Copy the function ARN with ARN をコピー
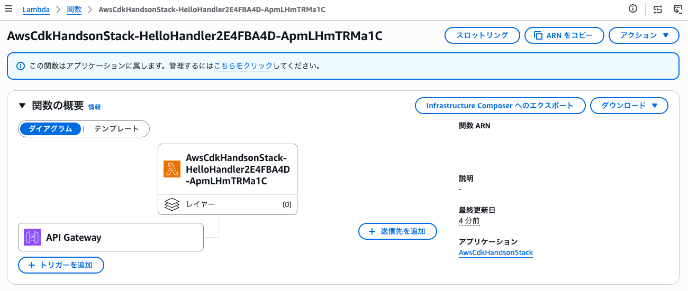 pos(564,35)
